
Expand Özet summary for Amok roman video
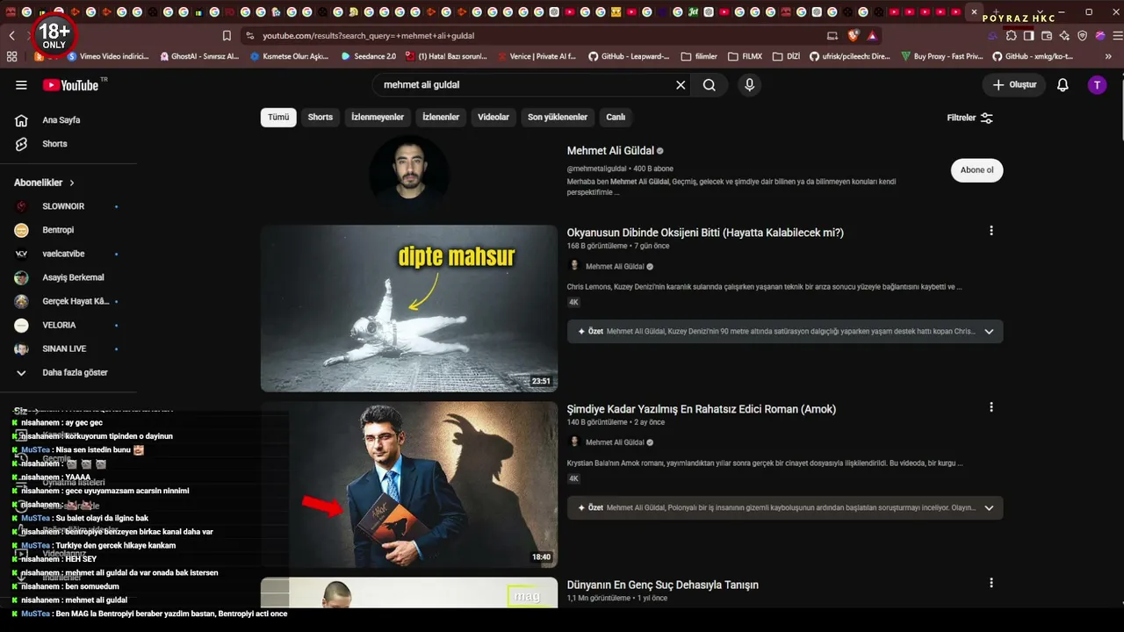pos(989,507)
